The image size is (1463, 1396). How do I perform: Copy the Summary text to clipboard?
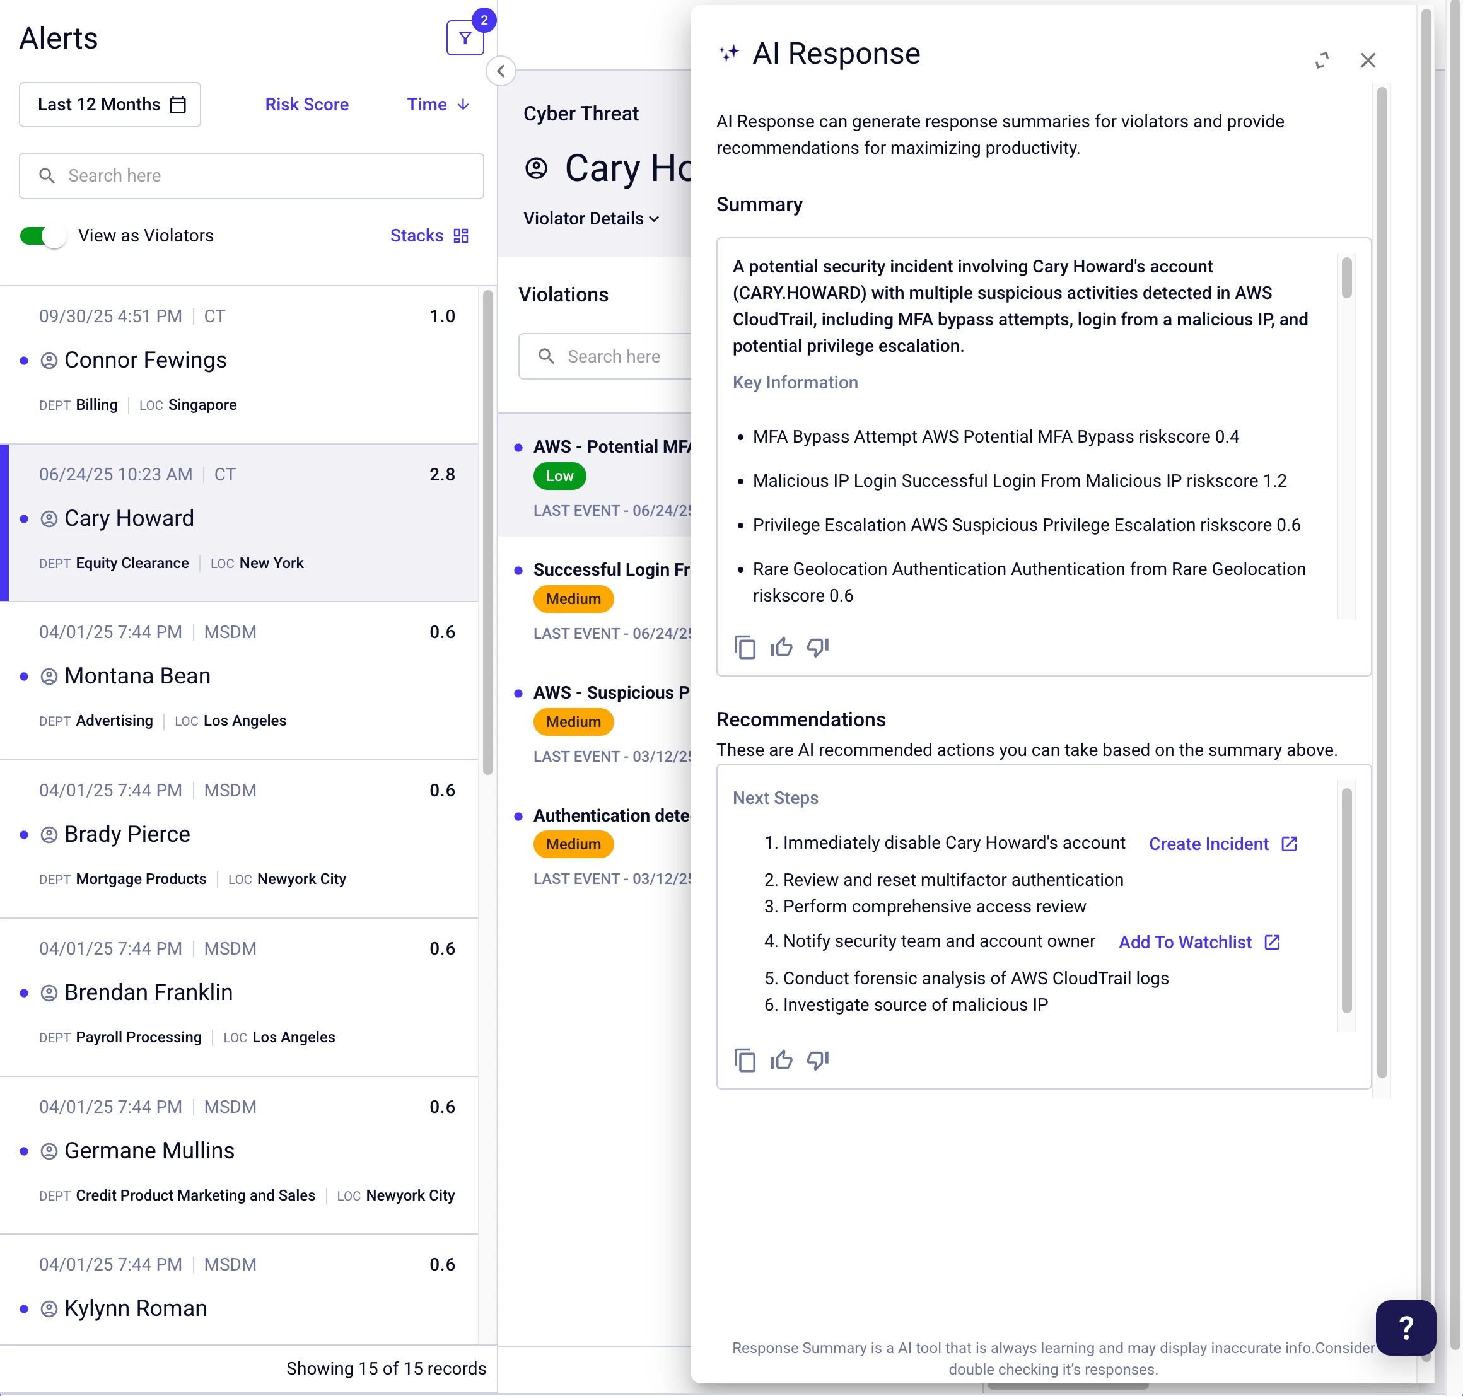[x=744, y=647]
